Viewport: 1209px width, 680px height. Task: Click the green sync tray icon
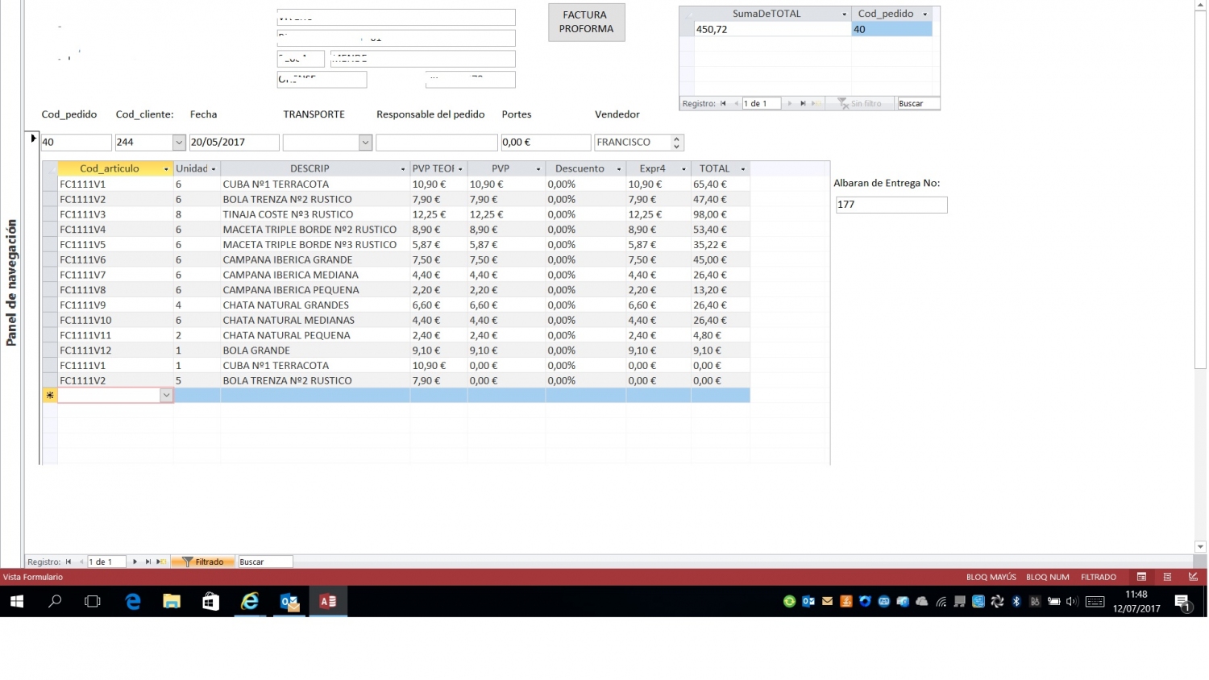point(790,601)
